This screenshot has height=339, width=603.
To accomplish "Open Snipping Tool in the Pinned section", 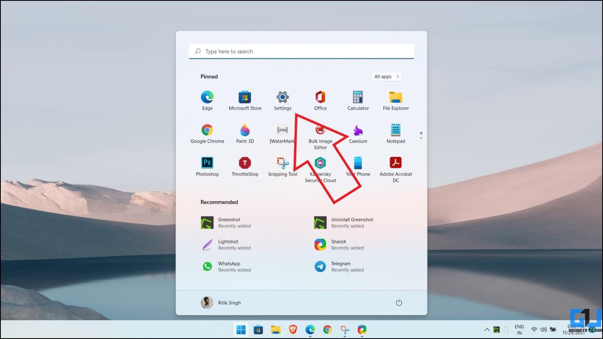I will coord(283,166).
